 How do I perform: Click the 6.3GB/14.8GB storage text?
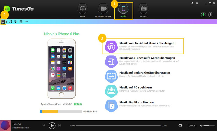(90, 112)
